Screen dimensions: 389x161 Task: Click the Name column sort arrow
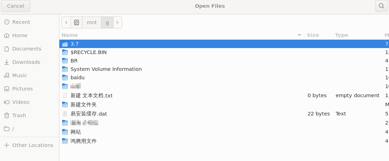coord(299,35)
